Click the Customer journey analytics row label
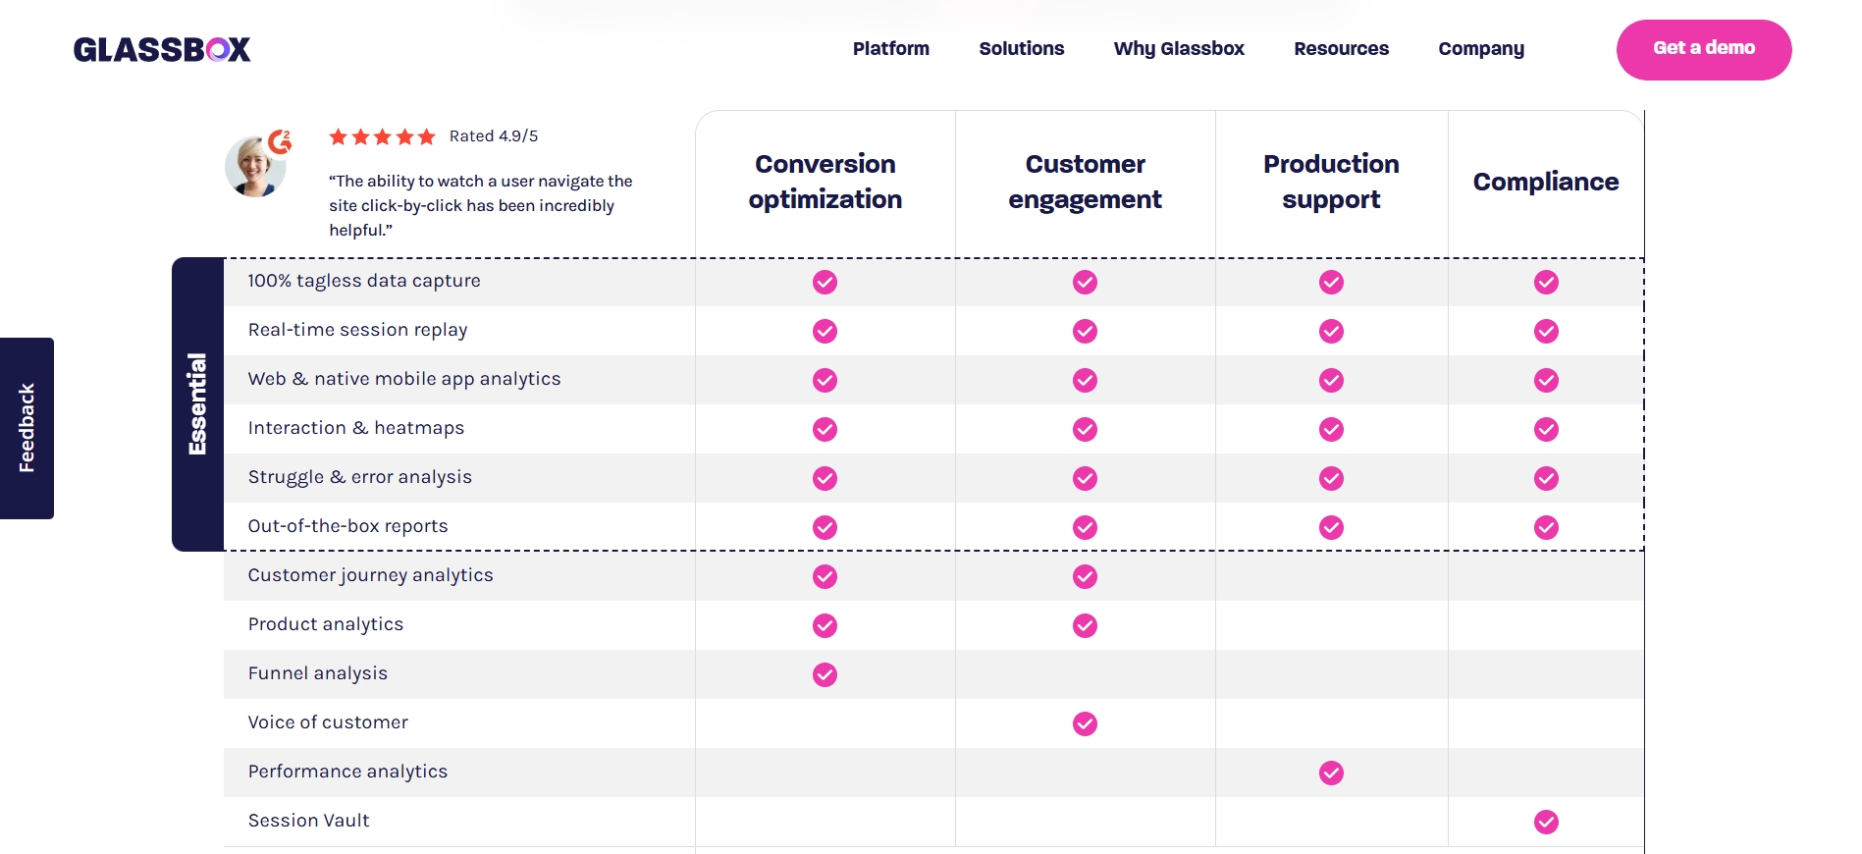 (x=371, y=576)
